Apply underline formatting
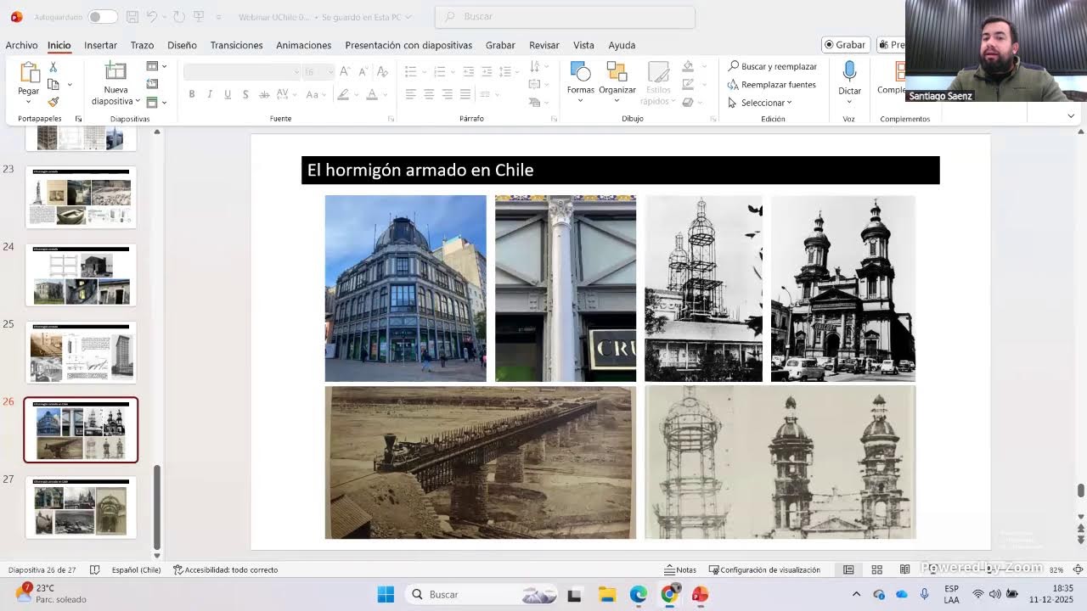The width and height of the screenshot is (1087, 611). pos(228,94)
